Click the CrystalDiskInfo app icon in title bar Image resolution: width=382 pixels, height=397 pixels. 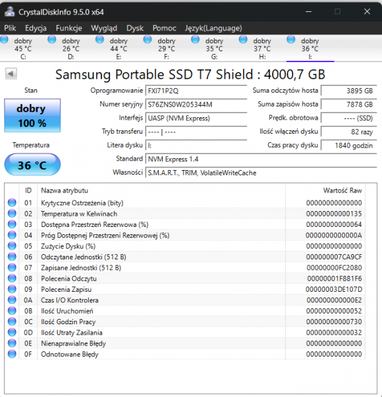pos(10,12)
